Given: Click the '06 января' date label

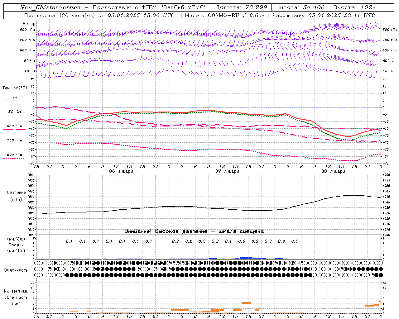Looking at the screenshot, I should click(x=121, y=171).
